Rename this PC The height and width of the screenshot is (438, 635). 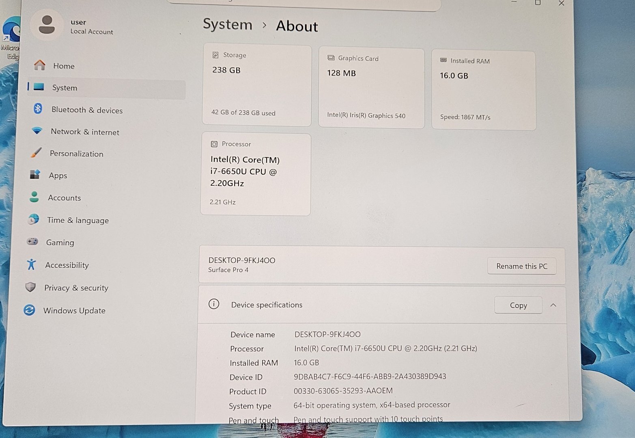coord(522,266)
